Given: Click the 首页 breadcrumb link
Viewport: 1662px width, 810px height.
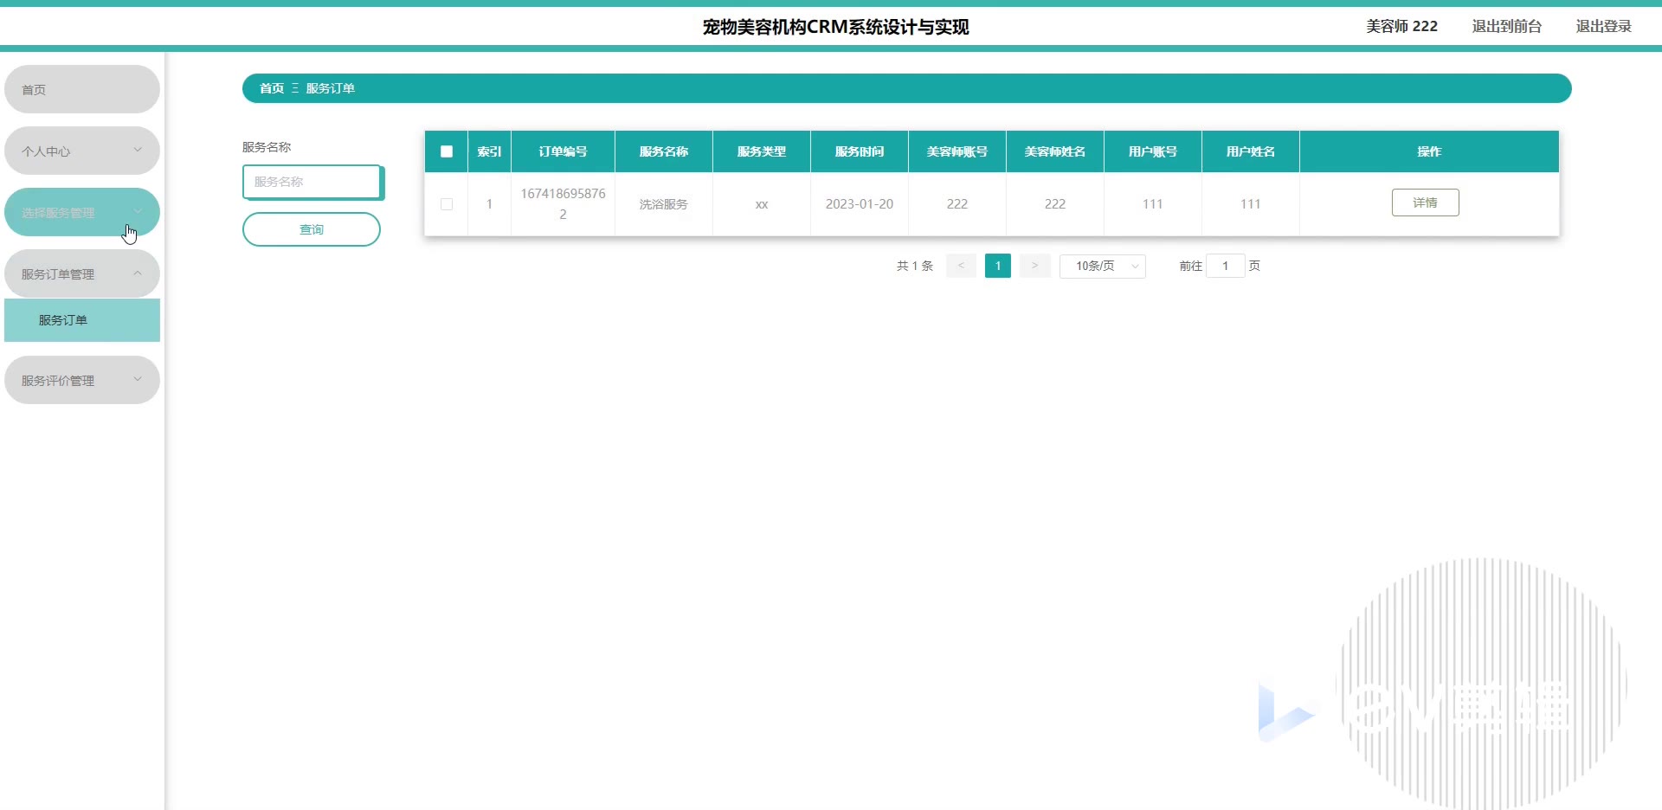Looking at the screenshot, I should pyautogui.click(x=272, y=88).
